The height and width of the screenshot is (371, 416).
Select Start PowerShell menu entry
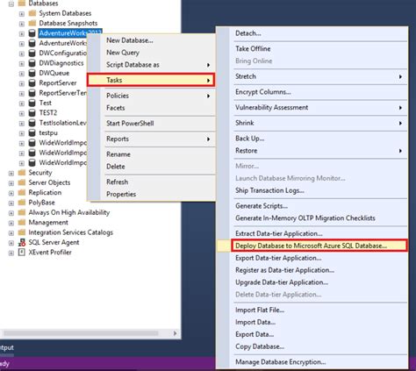point(151,124)
